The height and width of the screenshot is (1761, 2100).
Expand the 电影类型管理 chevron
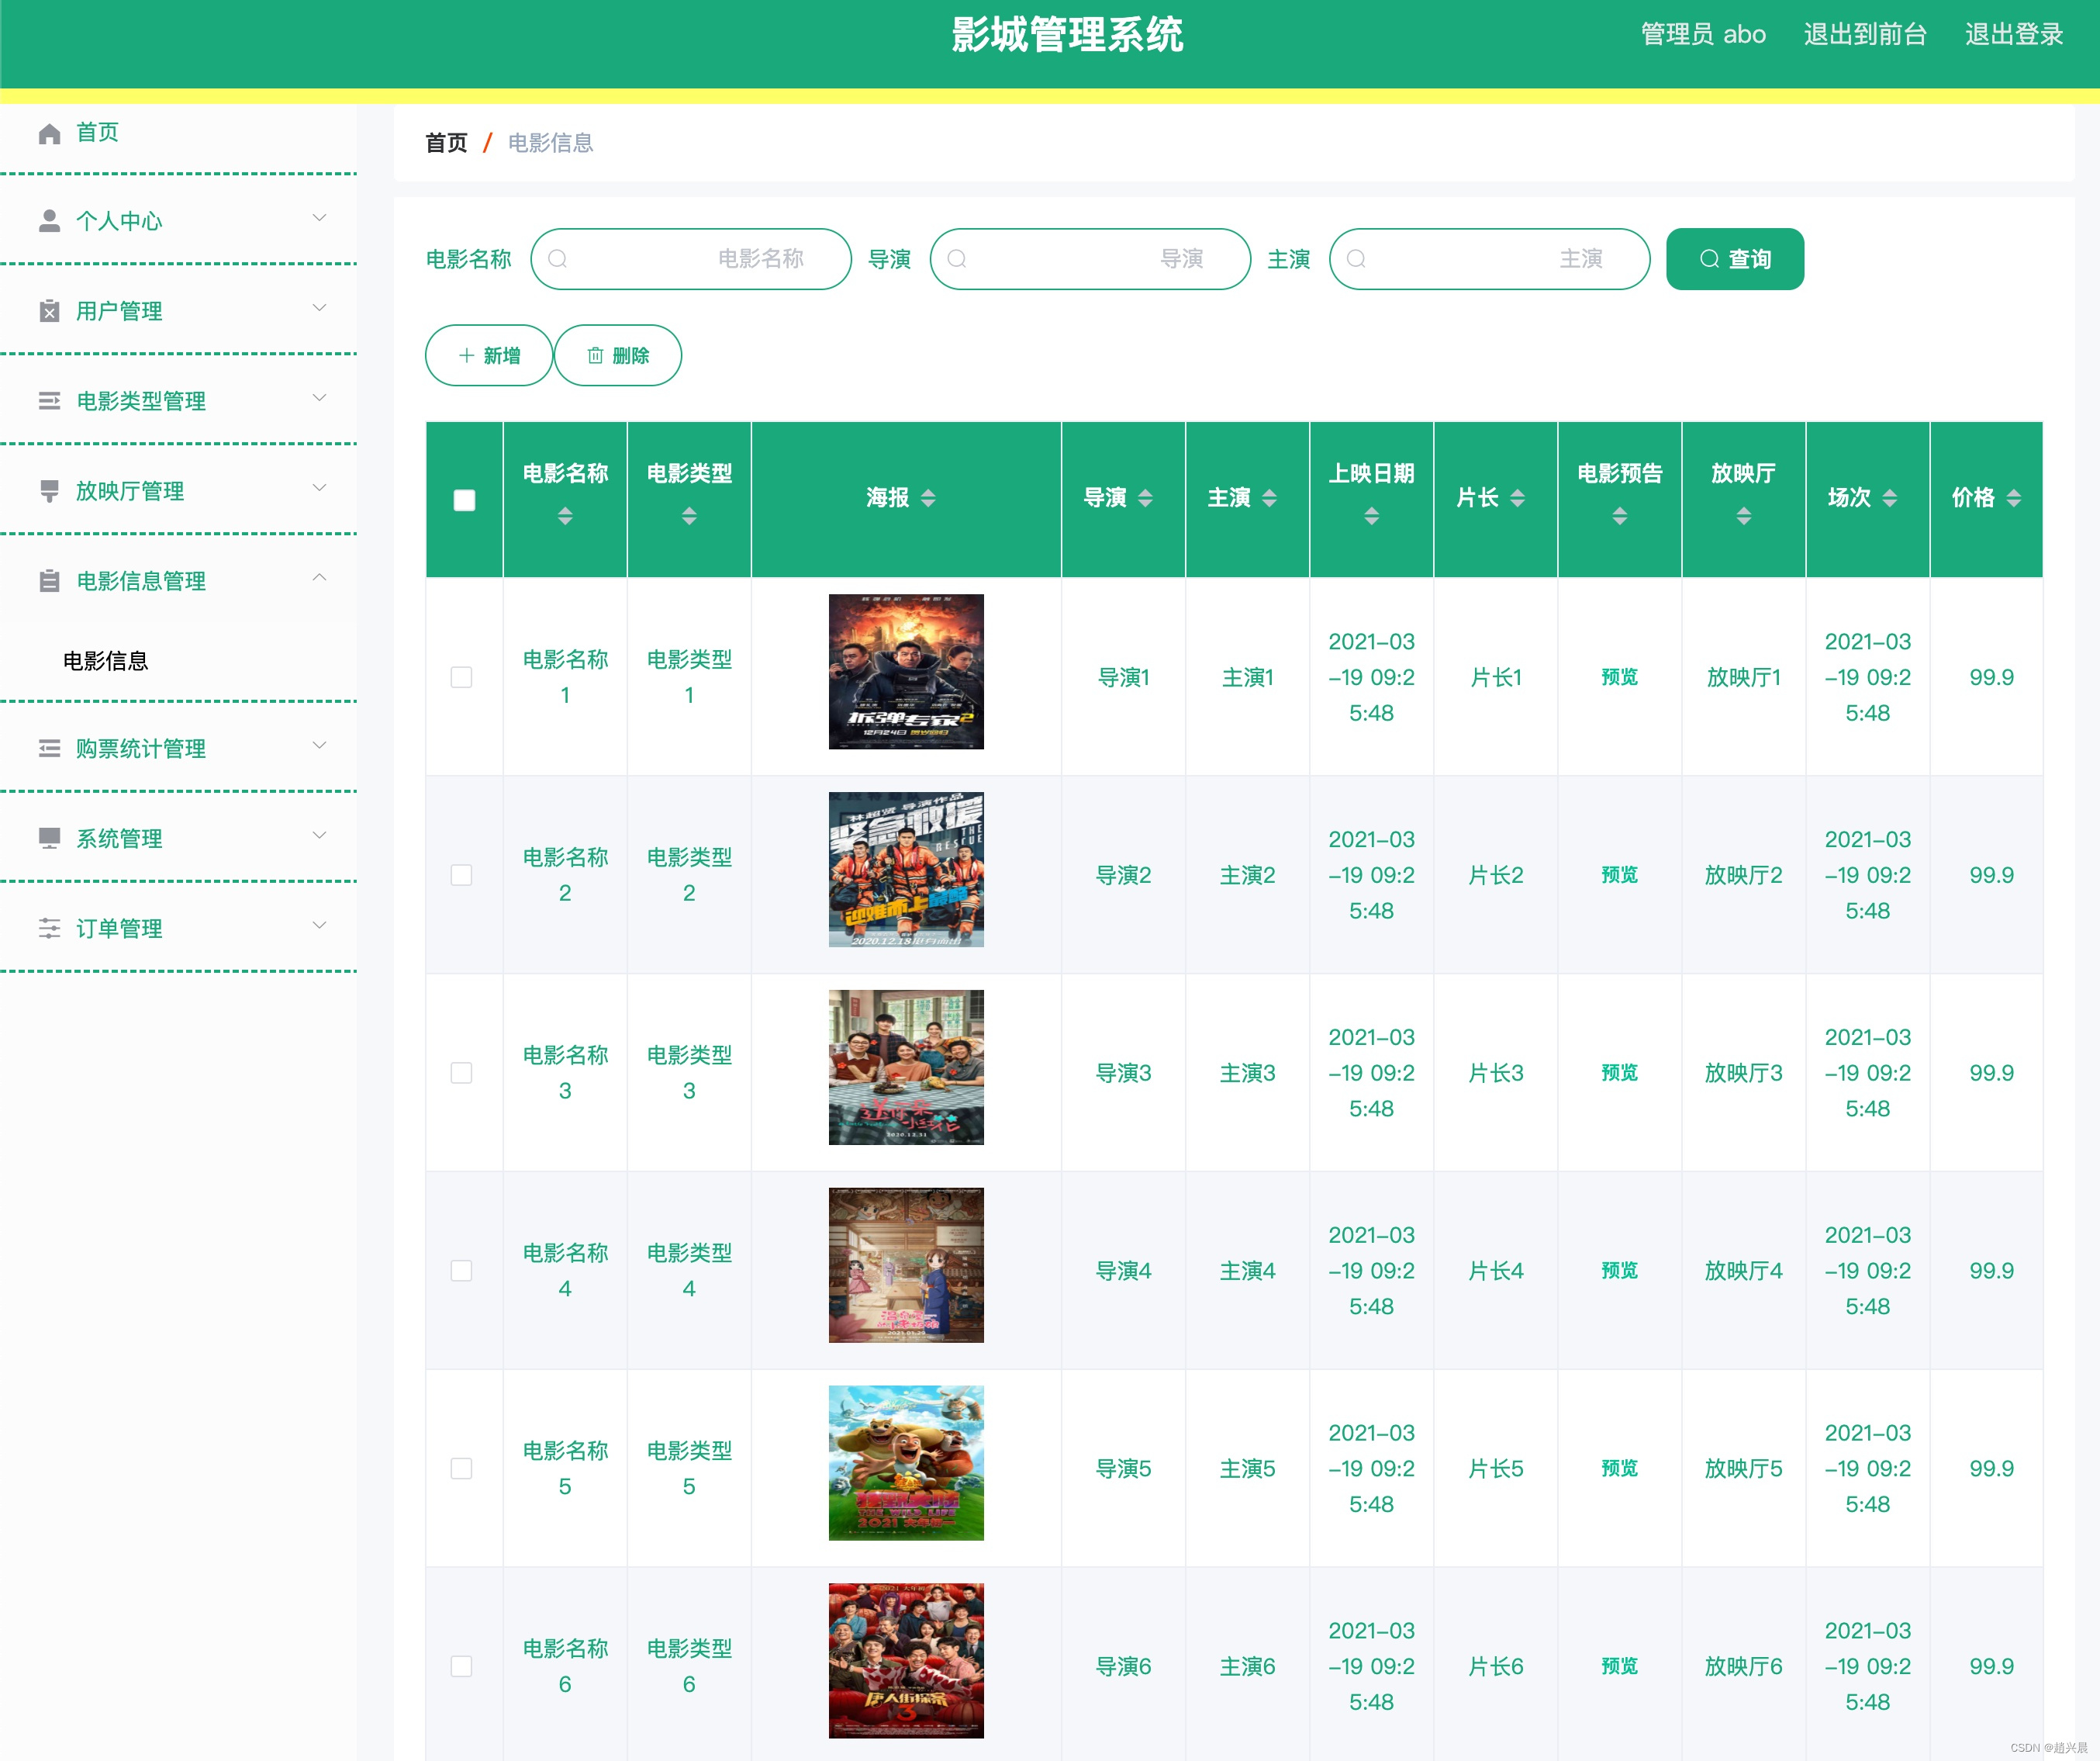(x=319, y=398)
